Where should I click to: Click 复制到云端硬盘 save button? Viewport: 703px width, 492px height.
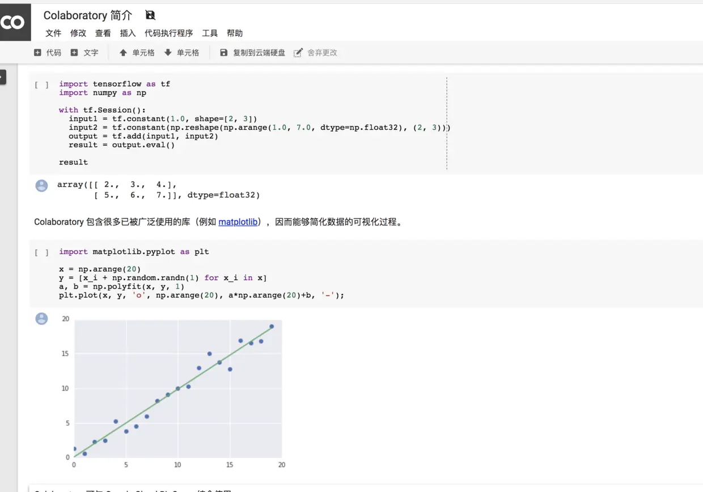(253, 53)
